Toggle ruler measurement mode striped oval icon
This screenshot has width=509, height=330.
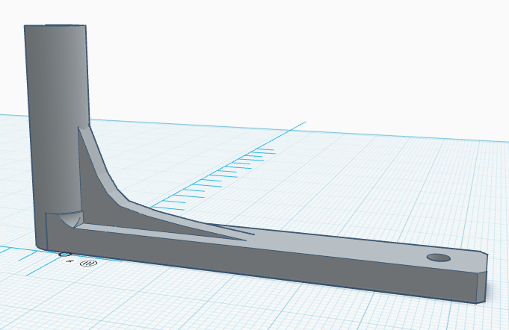click(x=88, y=264)
